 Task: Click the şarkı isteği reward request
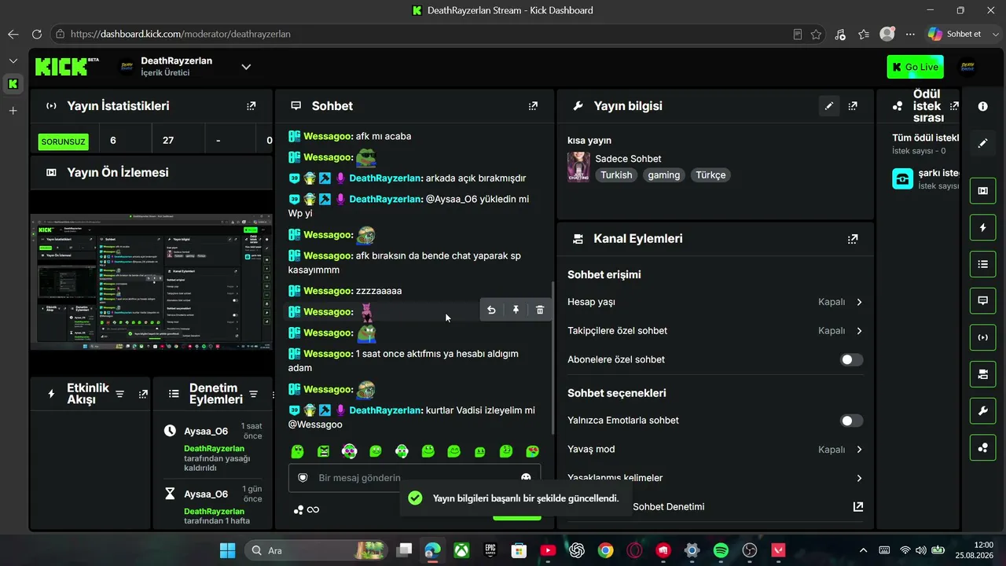click(926, 178)
